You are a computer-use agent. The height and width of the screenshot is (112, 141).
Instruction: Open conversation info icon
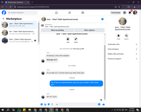click(x=102, y=19)
